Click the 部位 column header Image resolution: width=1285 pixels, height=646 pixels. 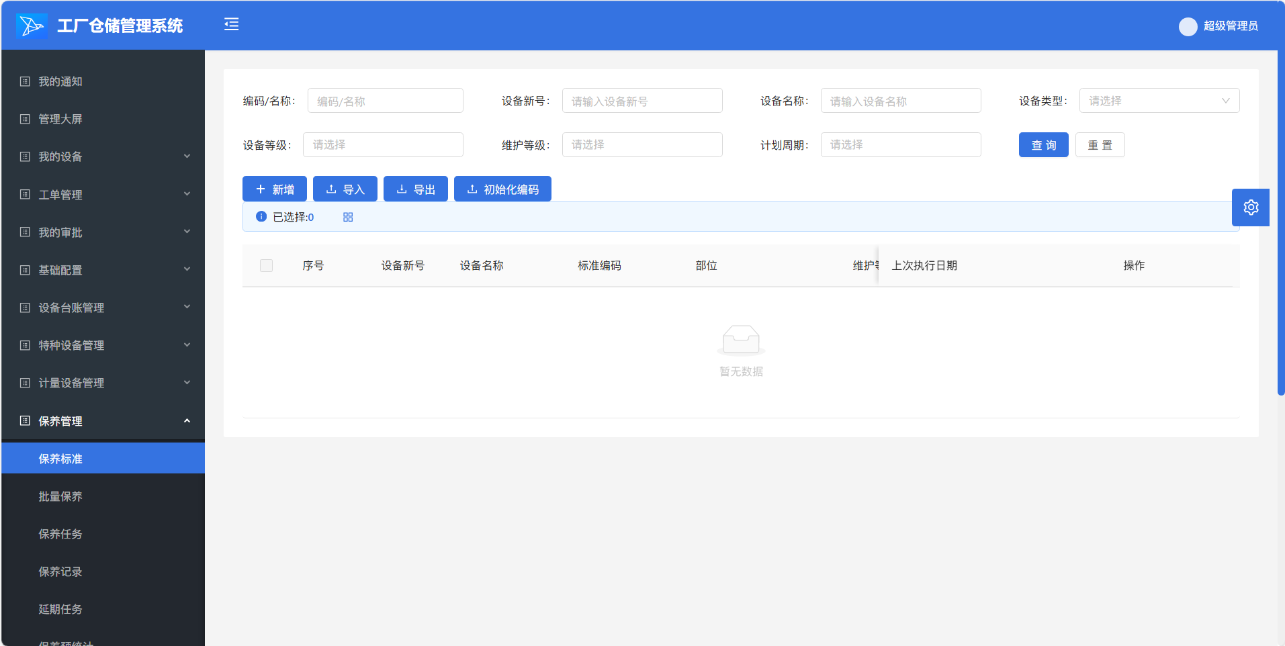[x=706, y=265]
